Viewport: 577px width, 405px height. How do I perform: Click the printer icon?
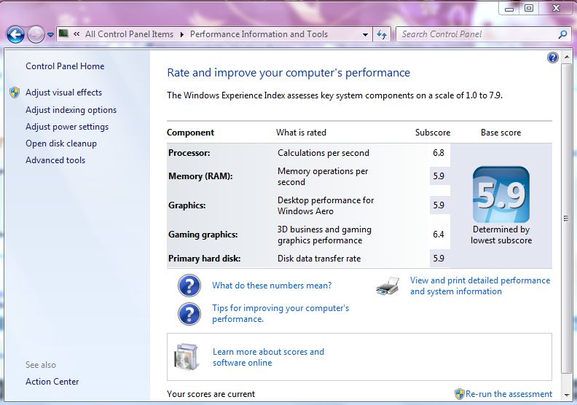[388, 286]
